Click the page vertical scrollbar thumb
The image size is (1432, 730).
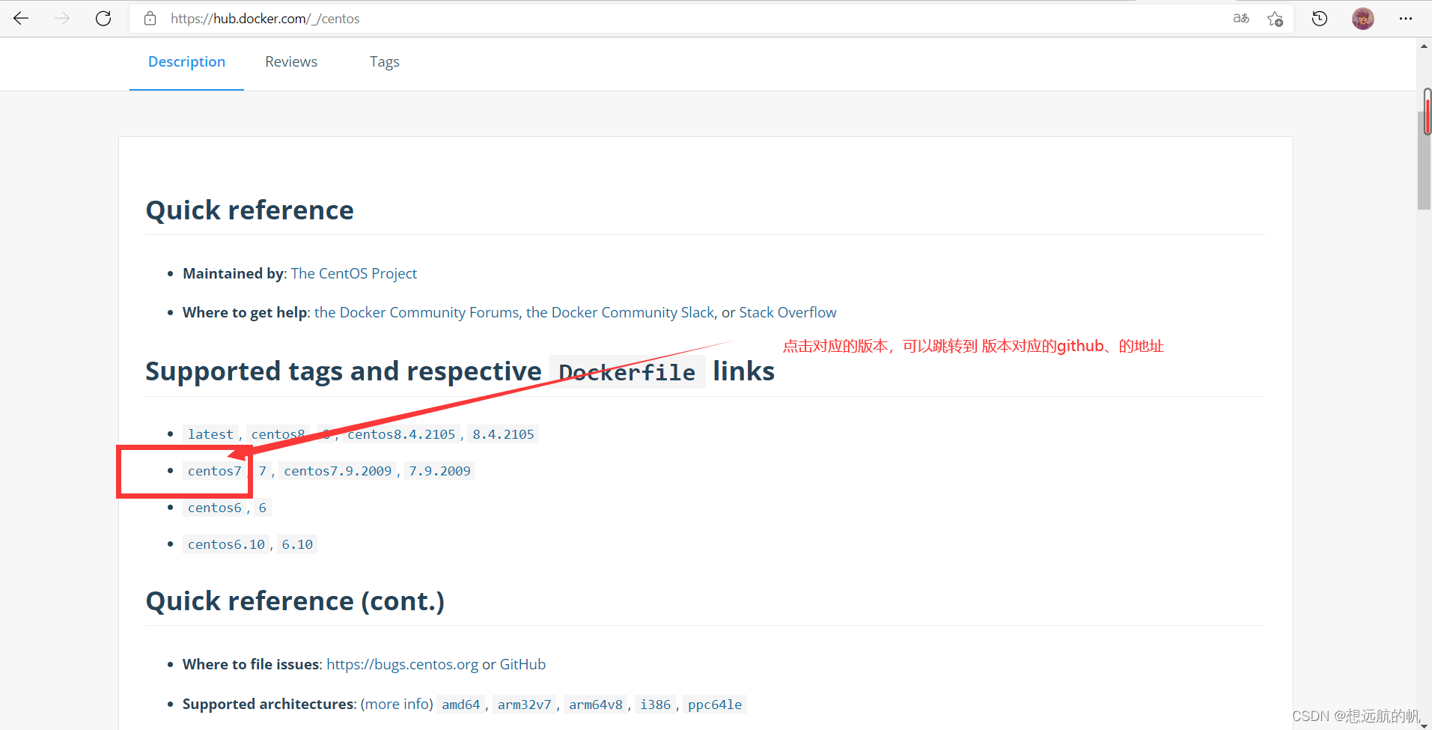pos(1424,161)
